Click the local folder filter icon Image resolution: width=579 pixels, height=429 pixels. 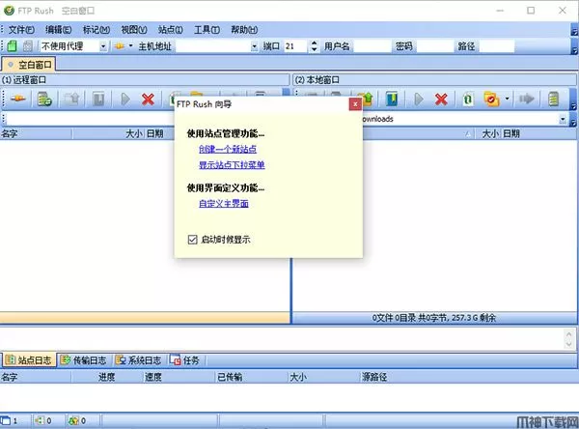[x=491, y=99]
